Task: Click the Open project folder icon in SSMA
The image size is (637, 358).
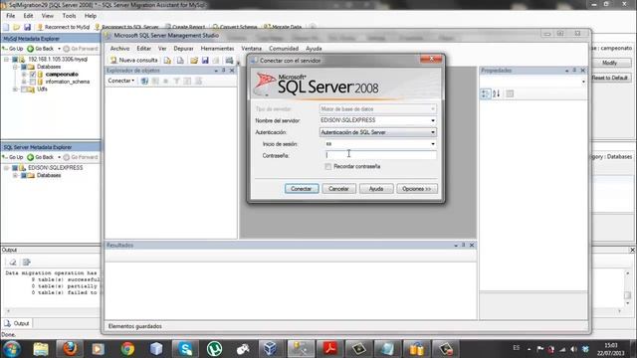Action: [x=17, y=27]
